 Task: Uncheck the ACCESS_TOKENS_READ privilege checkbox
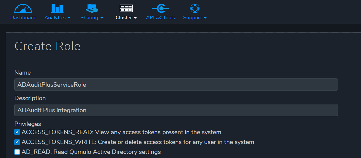17,132
